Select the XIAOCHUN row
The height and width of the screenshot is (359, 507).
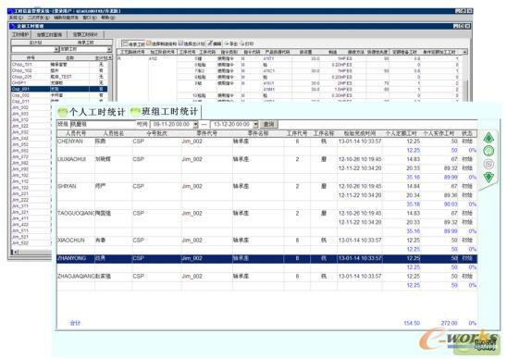[x=266, y=241]
